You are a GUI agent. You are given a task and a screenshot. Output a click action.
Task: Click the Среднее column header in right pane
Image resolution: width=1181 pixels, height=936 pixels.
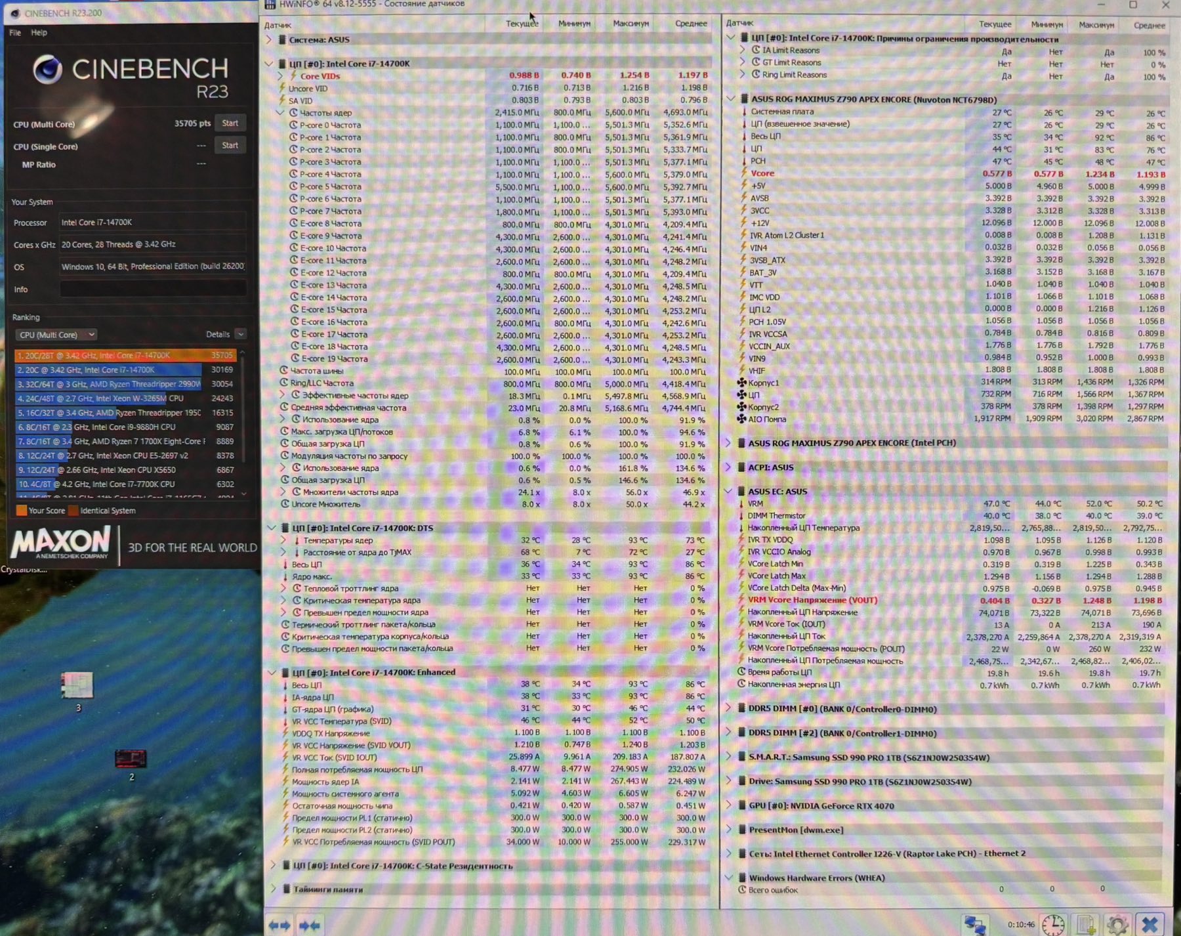(1150, 26)
